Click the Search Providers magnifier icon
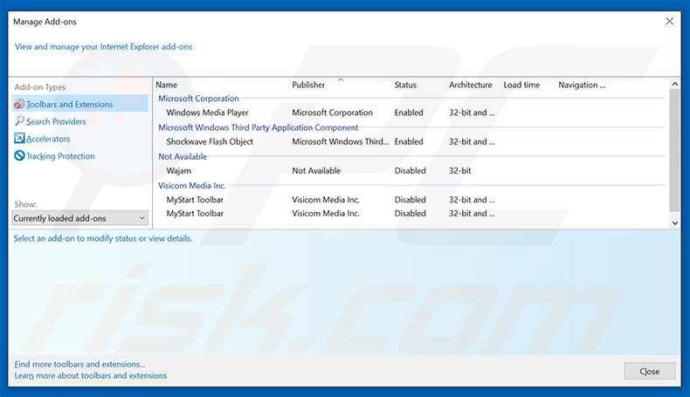This screenshot has width=690, height=397. [19, 121]
